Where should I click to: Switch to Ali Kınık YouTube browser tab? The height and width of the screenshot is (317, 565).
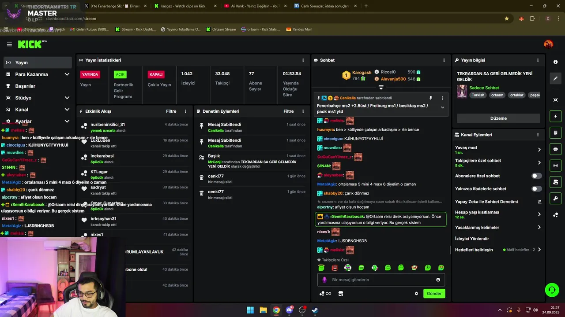pyautogui.click(x=255, y=6)
